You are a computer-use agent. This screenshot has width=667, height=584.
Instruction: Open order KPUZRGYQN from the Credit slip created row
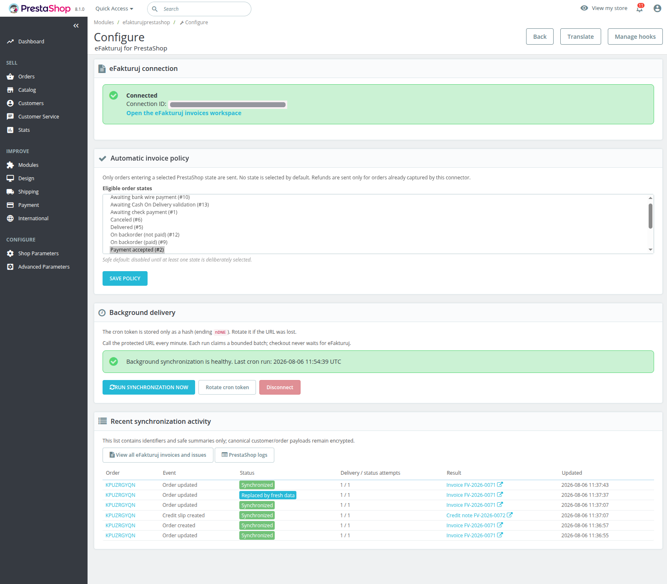120,515
